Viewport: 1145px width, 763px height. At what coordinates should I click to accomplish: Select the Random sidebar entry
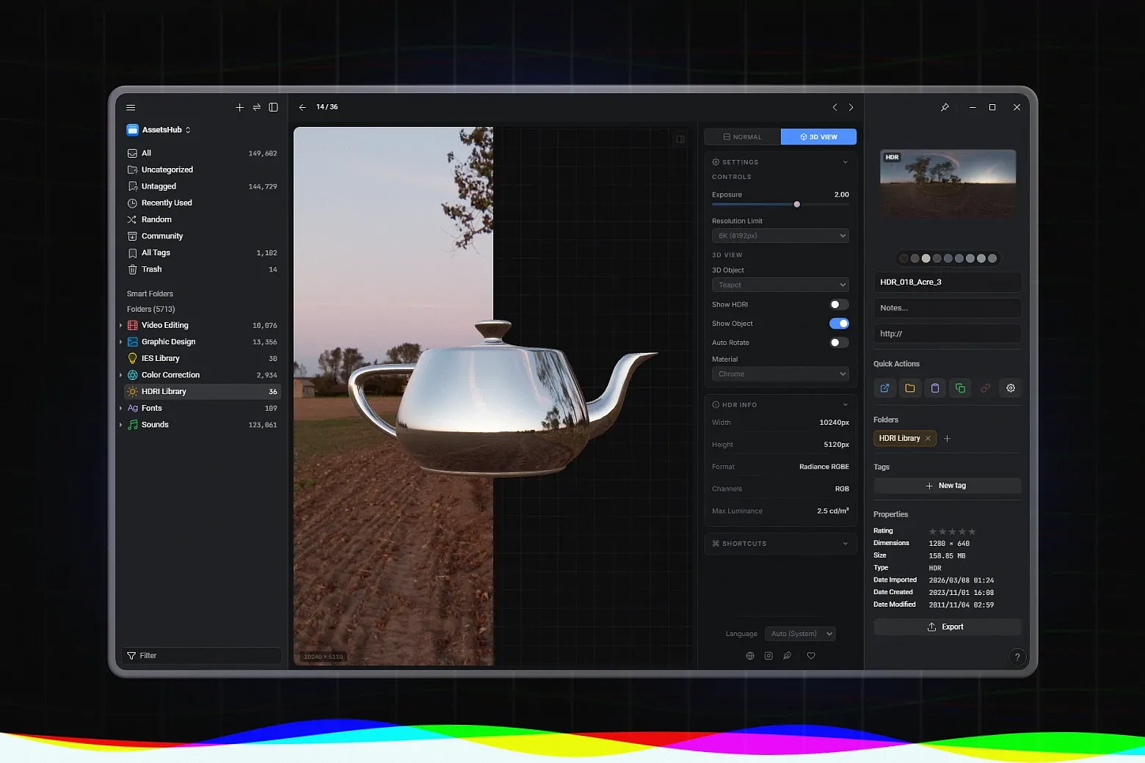(x=156, y=219)
